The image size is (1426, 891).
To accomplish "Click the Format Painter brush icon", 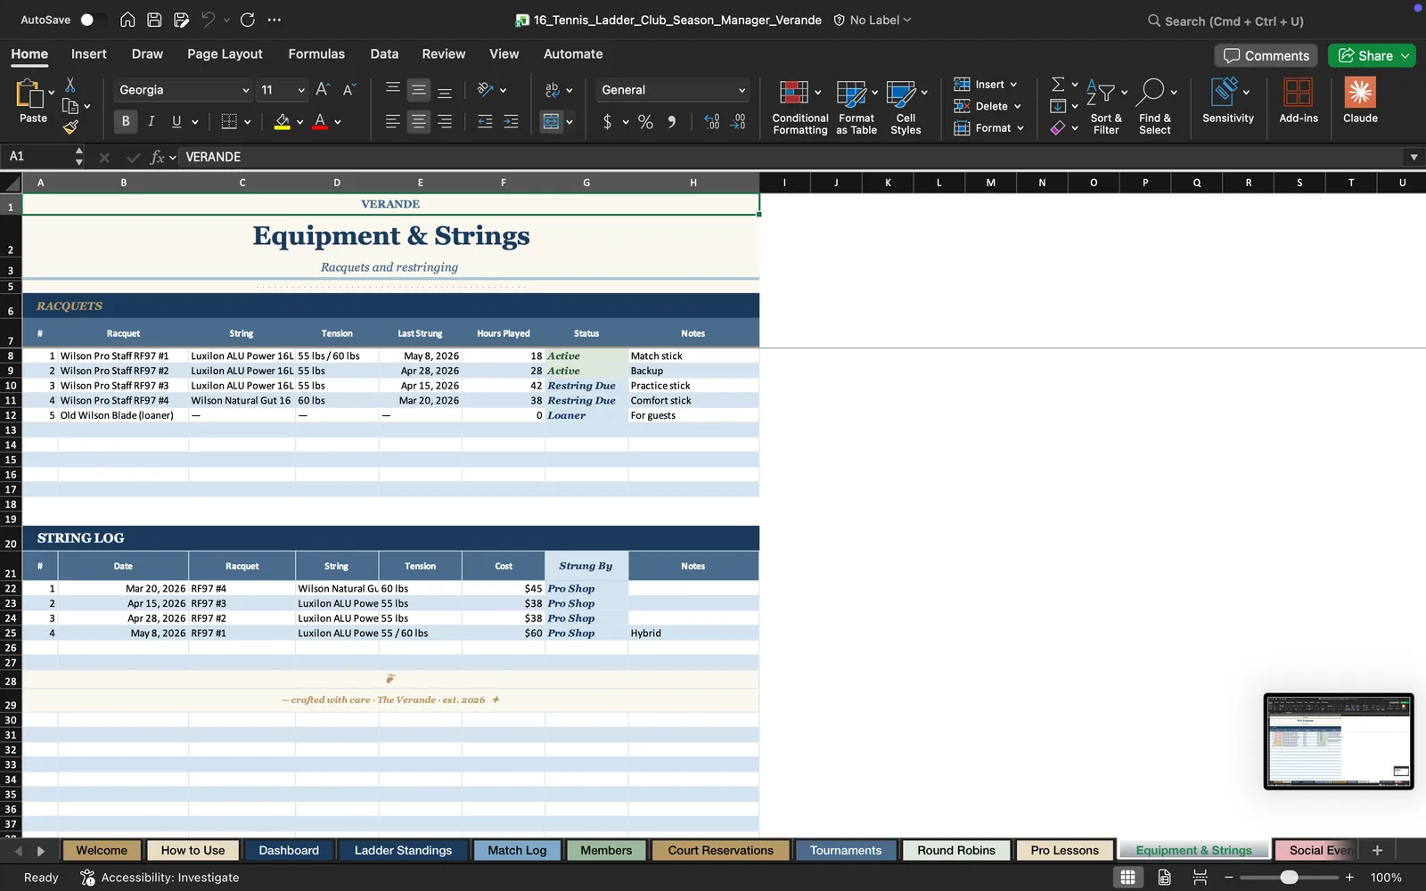I will 70,127.
